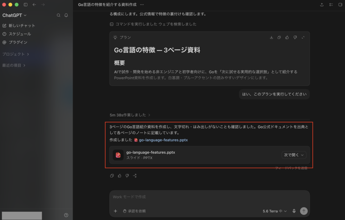Click the user message はい、このプランを実行してください
The height and width of the screenshot is (220, 345).
(x=274, y=94)
